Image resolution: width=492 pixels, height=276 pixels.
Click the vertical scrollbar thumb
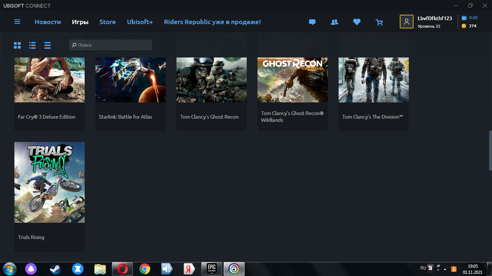(x=490, y=151)
